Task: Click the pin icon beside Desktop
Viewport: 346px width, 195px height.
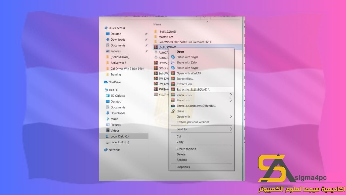Action: 146,34
